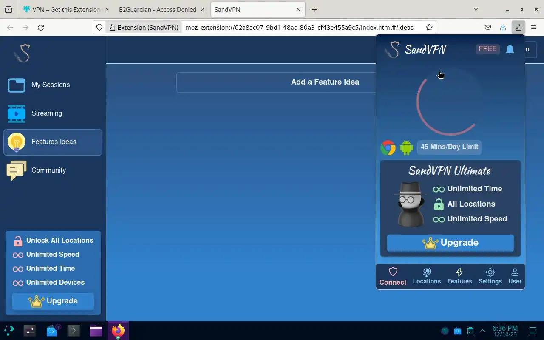
Task: Click the show desktop icon
Action: (533, 331)
